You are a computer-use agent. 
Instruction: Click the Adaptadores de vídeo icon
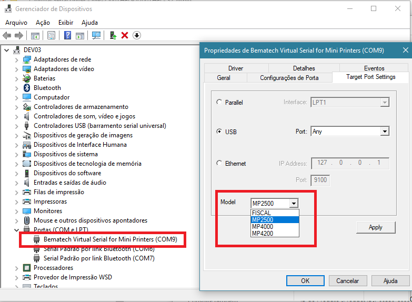(x=27, y=69)
